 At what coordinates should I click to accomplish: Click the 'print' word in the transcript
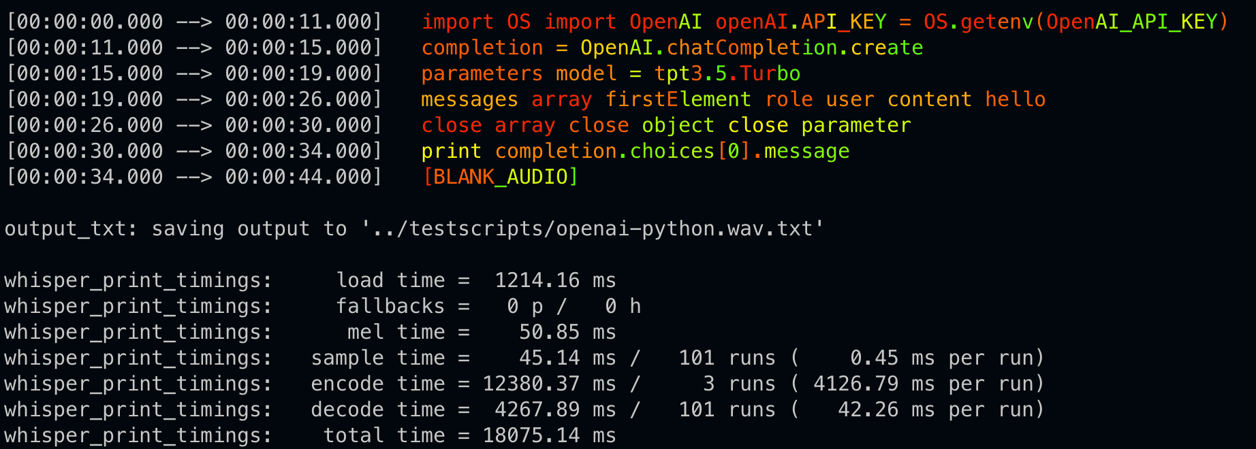pos(451,151)
